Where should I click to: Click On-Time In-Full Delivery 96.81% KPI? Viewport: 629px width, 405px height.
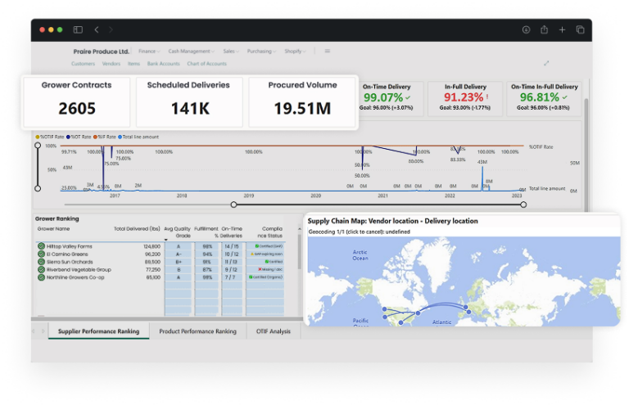544,99
